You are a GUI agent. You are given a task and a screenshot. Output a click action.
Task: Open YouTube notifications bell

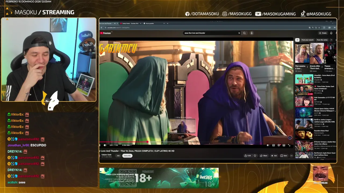tap(331, 33)
